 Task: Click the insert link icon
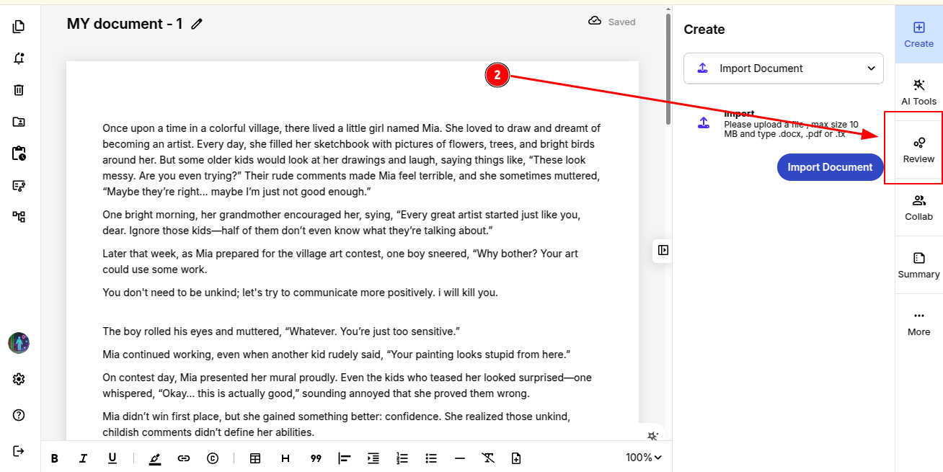pyautogui.click(x=184, y=458)
